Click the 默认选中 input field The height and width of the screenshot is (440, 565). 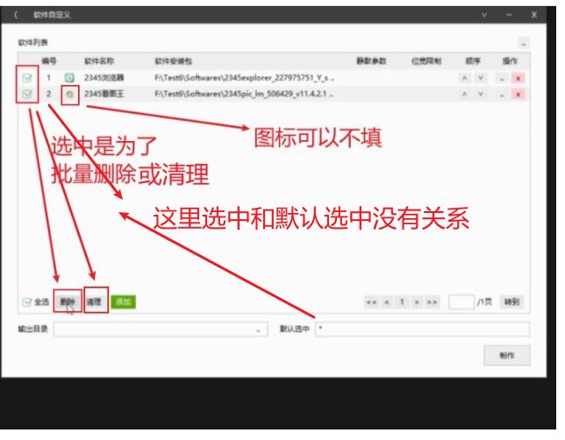click(x=421, y=330)
